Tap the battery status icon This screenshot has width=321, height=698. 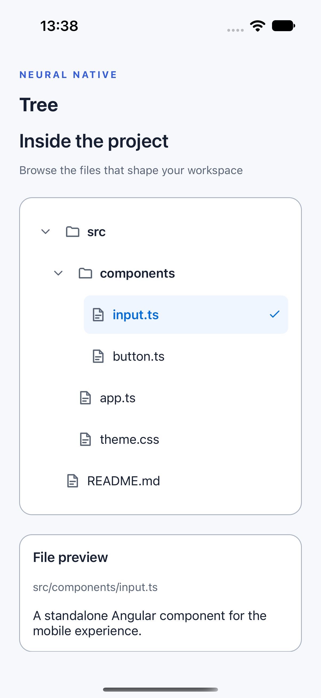point(283,26)
